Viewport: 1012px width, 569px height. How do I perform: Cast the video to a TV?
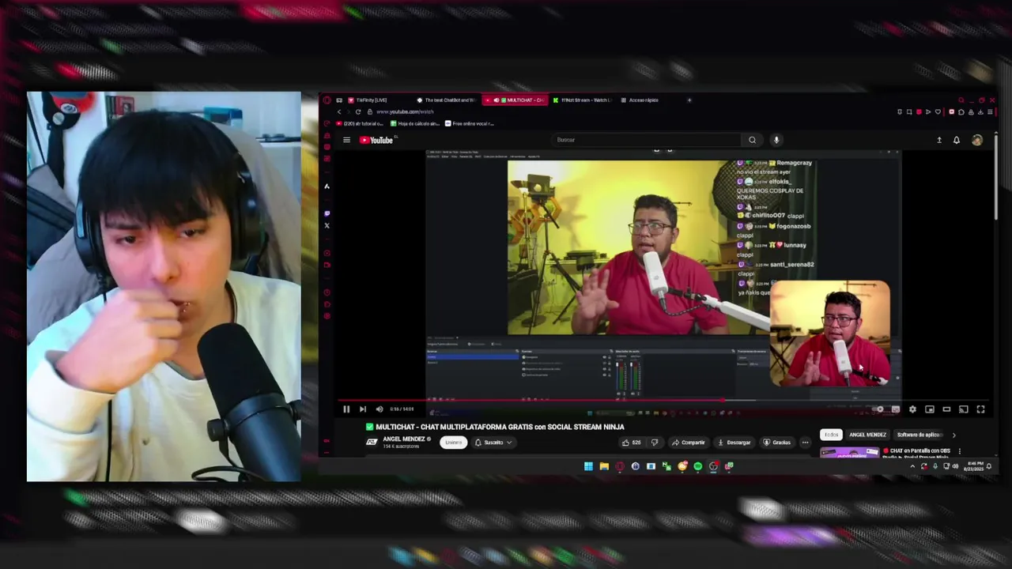pos(964,409)
